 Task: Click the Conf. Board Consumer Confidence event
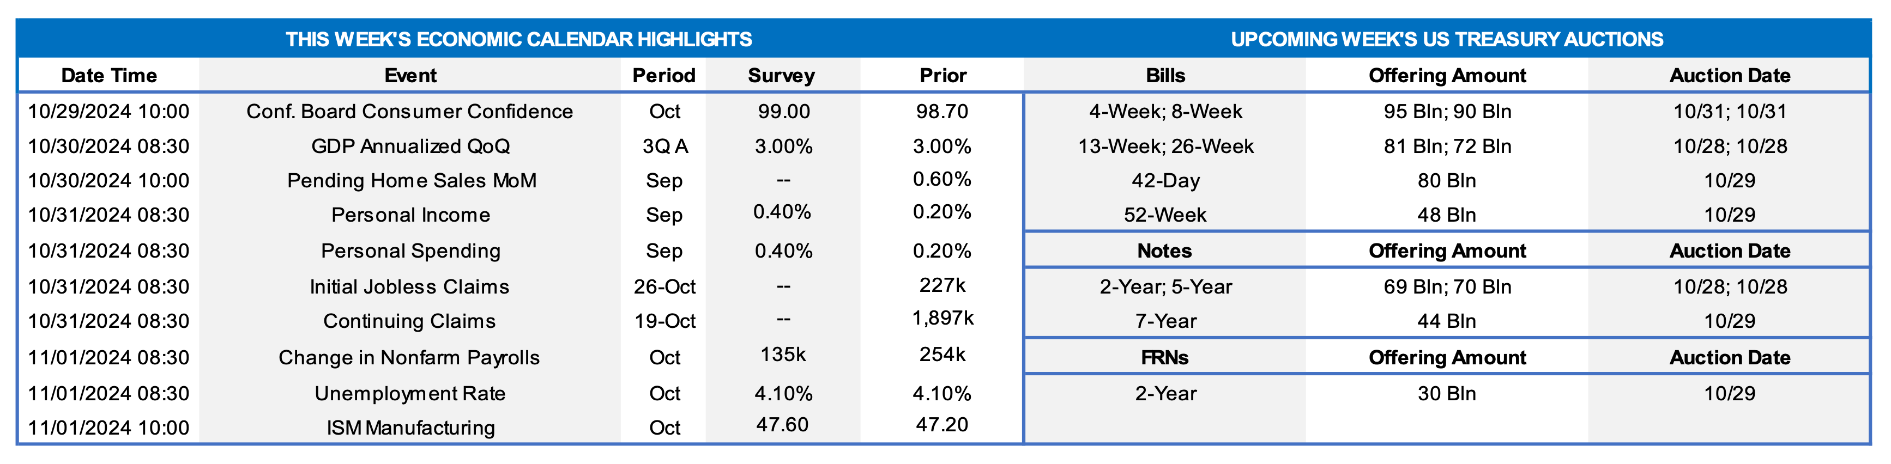click(409, 112)
